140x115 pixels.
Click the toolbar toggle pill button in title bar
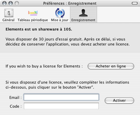[x=135, y=3]
